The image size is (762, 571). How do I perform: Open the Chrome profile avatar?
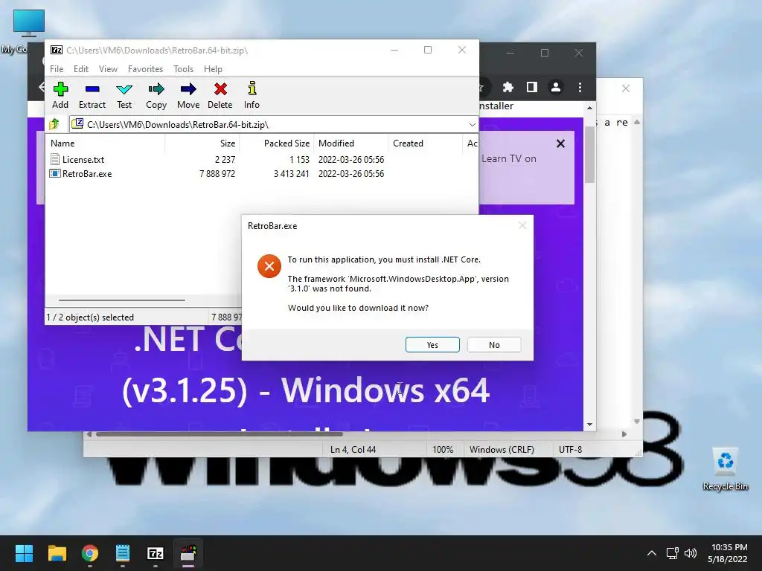pos(555,87)
